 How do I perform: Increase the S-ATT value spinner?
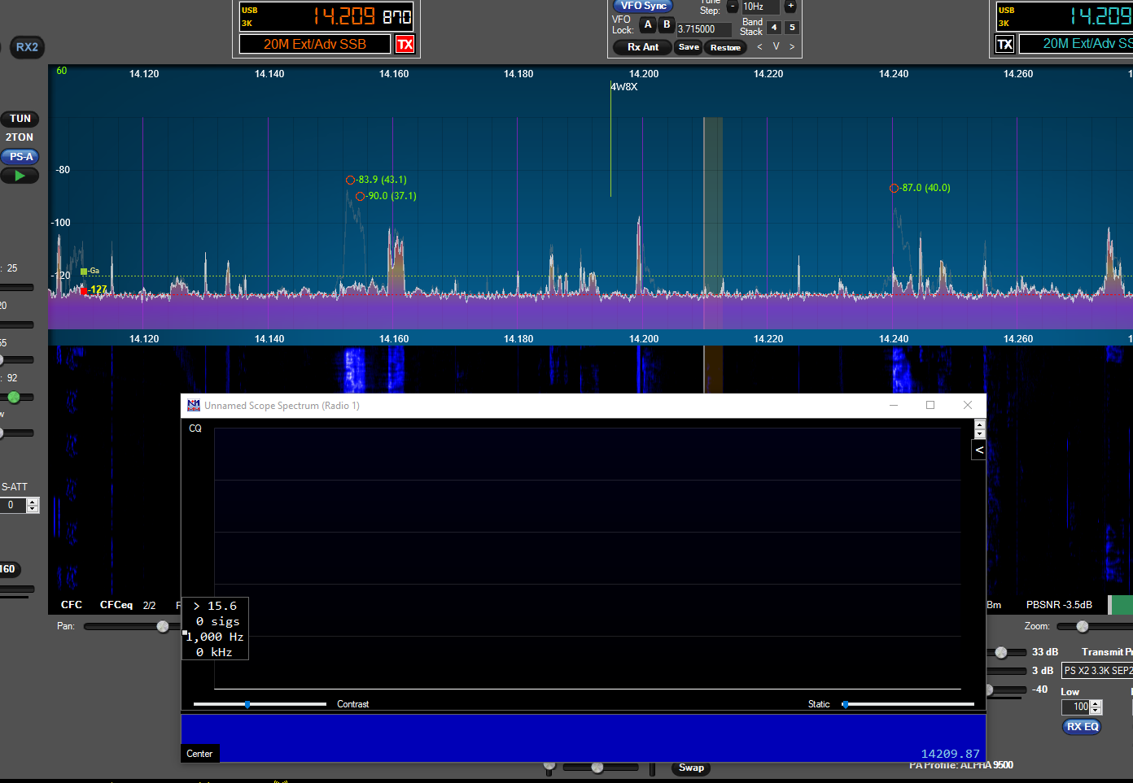33,502
